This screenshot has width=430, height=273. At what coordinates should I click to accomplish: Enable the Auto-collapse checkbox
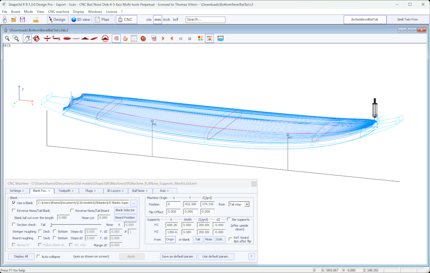(x=39, y=257)
